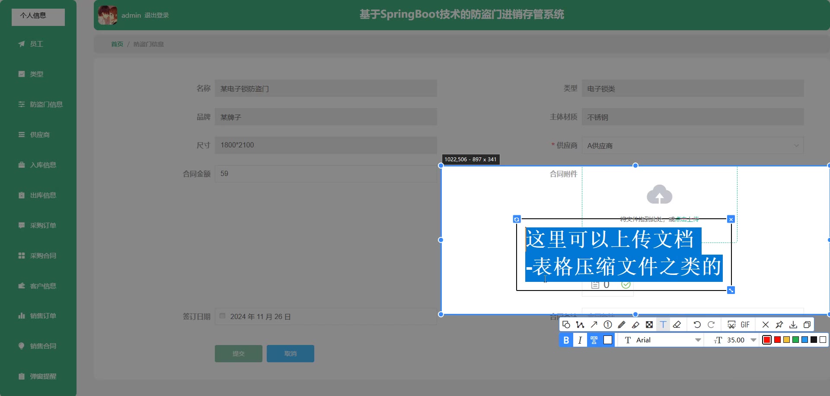The image size is (830, 396).
Task: Open 采购合同 in the sidebar
Action: (43, 255)
